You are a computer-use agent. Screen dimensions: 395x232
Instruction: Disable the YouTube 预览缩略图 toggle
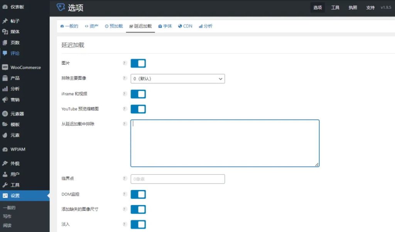138,109
